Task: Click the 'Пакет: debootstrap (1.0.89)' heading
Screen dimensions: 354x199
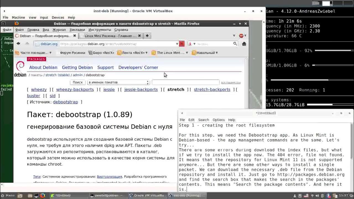Action: 80,114
